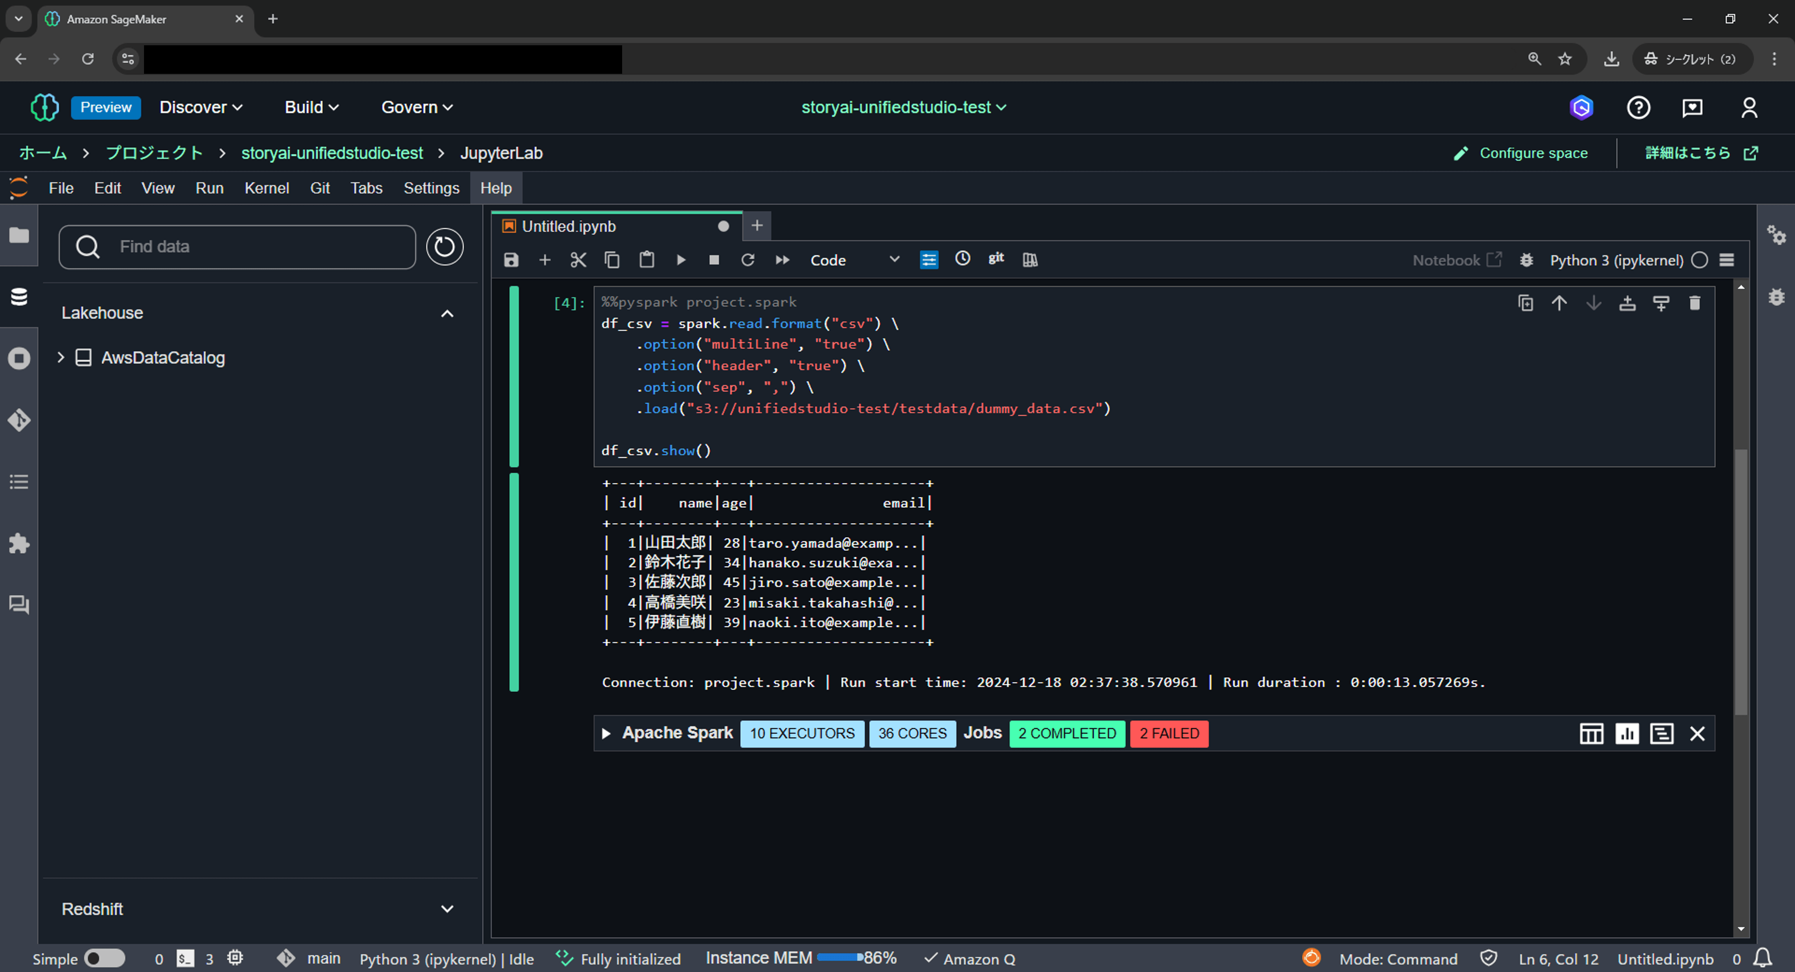
Task: Expand the Apache Spark job details
Action: coord(606,733)
